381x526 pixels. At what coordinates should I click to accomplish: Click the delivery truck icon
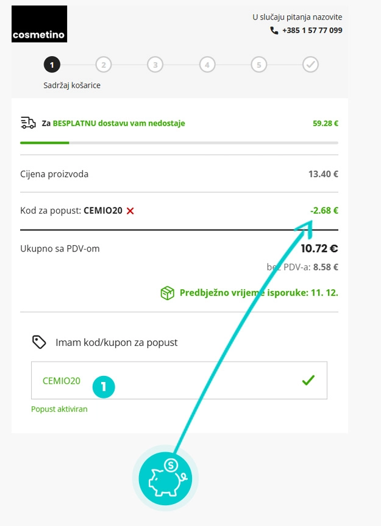28,123
